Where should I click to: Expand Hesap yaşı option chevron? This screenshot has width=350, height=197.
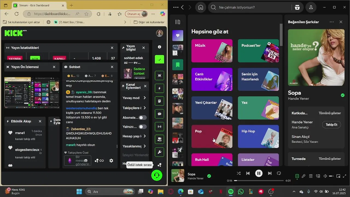click(145, 136)
